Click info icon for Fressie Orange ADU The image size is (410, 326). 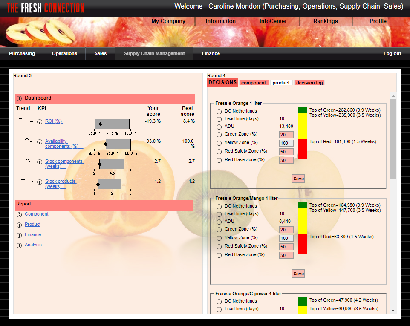pyautogui.click(x=219, y=127)
